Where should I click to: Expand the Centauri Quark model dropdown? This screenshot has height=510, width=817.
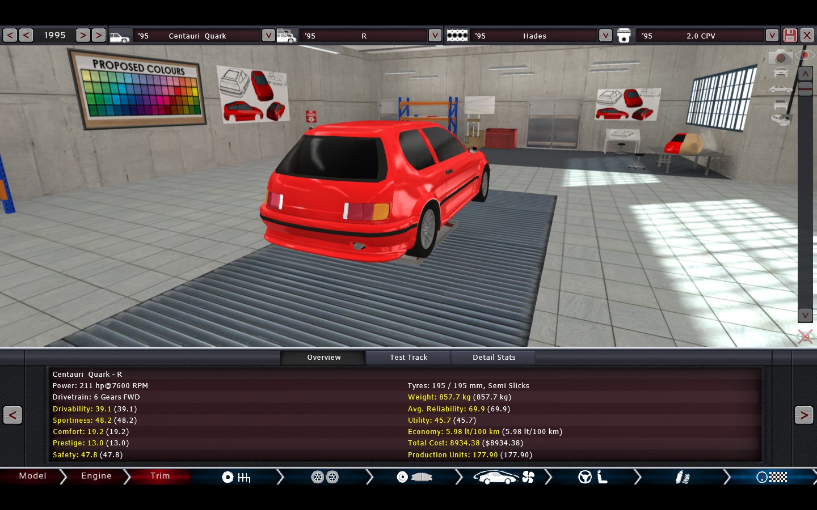click(268, 35)
